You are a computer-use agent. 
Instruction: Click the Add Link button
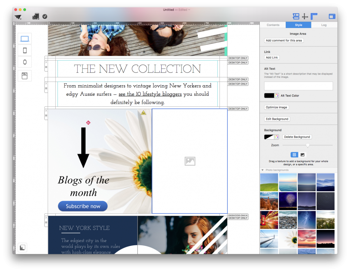click(x=272, y=57)
